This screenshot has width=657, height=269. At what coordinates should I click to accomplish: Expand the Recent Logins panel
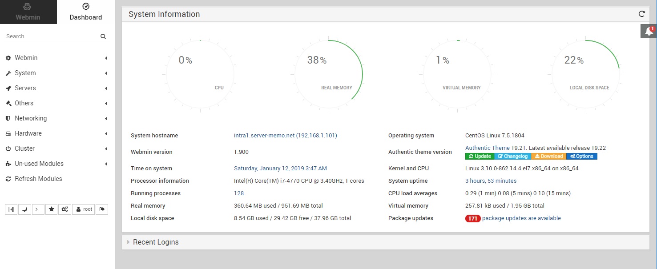[x=386, y=242]
